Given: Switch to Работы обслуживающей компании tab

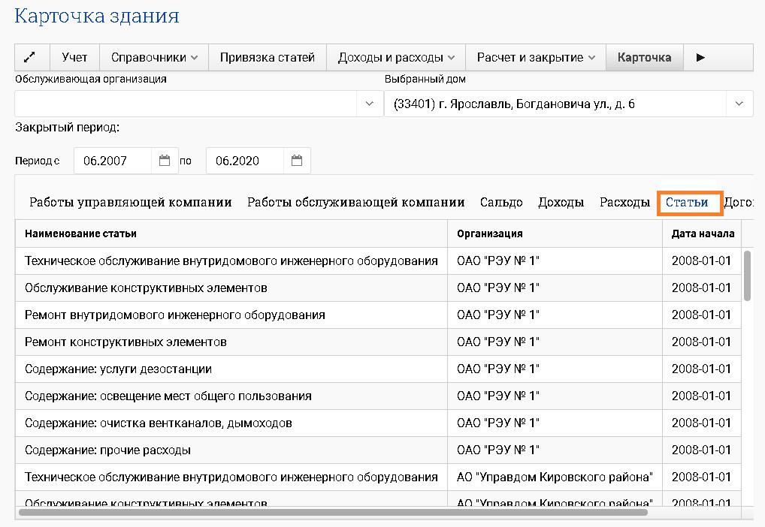Looking at the screenshot, I should (x=355, y=203).
